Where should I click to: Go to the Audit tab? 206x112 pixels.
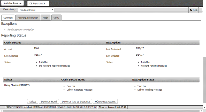click(x=45, y=18)
